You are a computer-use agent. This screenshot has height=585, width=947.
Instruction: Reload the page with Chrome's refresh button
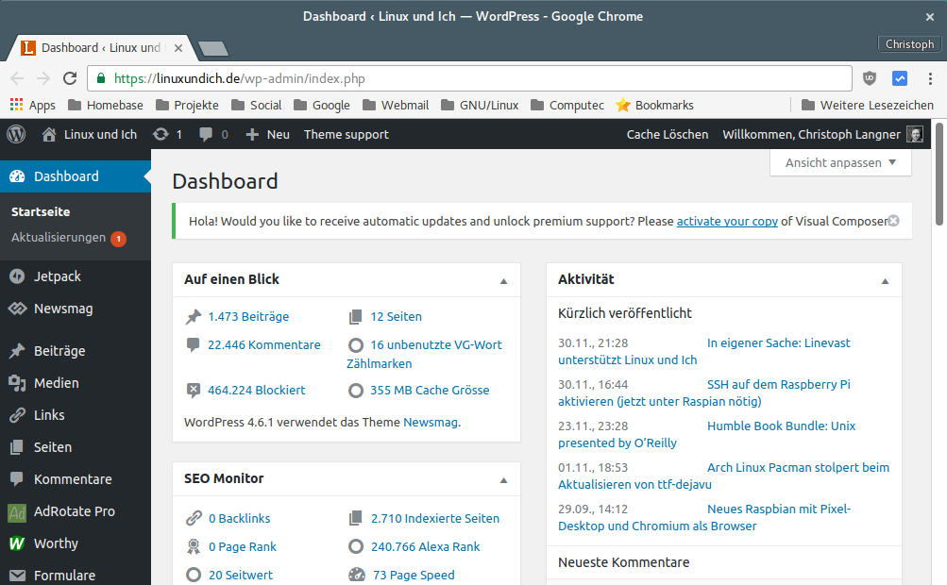coord(70,78)
